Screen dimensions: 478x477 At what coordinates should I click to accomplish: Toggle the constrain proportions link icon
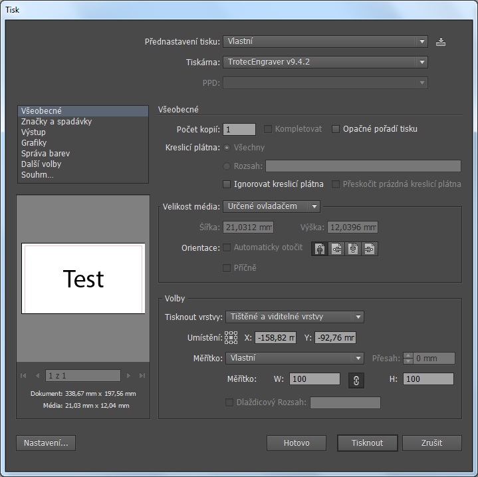coord(356,380)
